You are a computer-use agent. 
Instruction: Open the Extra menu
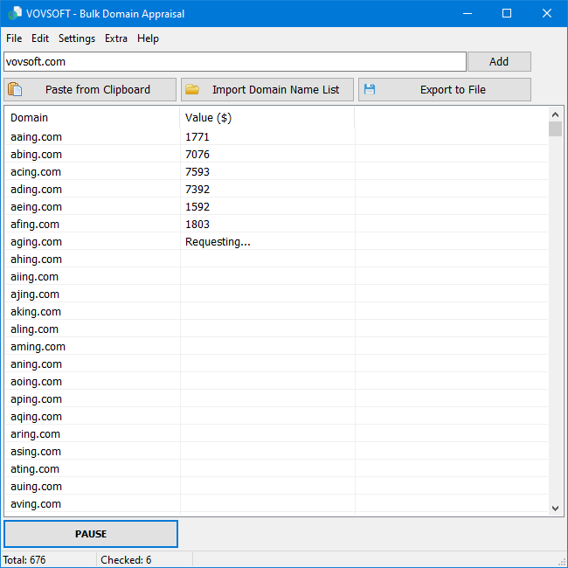116,38
